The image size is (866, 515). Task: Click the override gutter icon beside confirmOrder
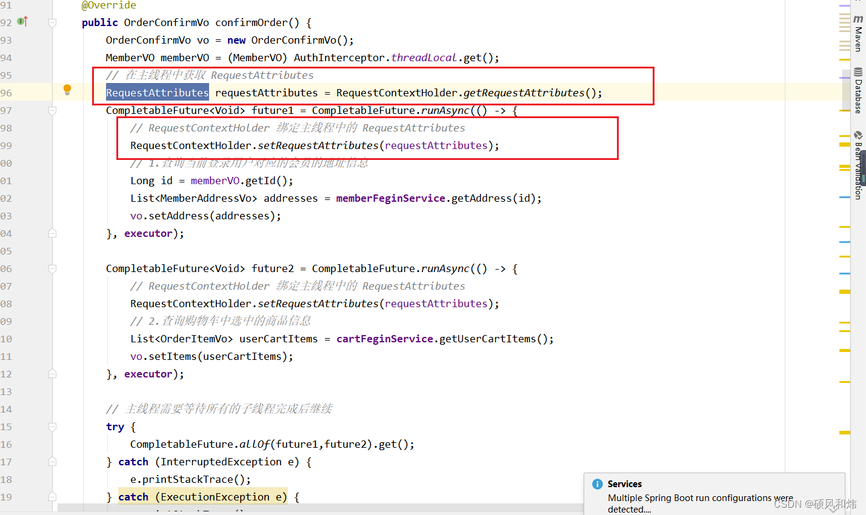point(22,22)
